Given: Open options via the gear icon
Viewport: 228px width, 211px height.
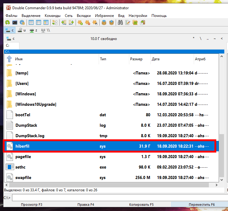Looking at the screenshot, I should (x=22, y=22).
